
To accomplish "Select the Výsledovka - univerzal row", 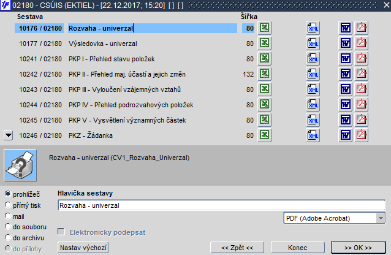I will pyautogui.click(x=134, y=44).
